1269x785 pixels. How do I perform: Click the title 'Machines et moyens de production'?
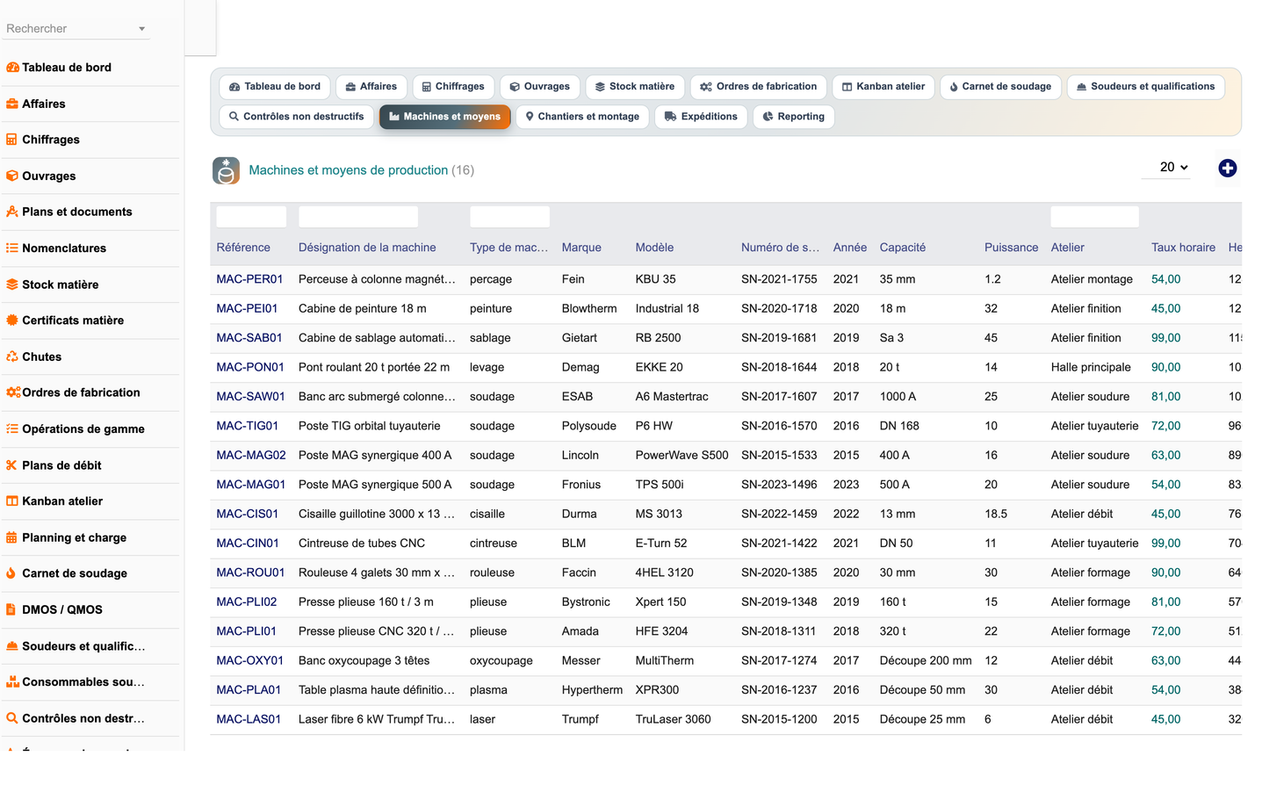(x=349, y=170)
